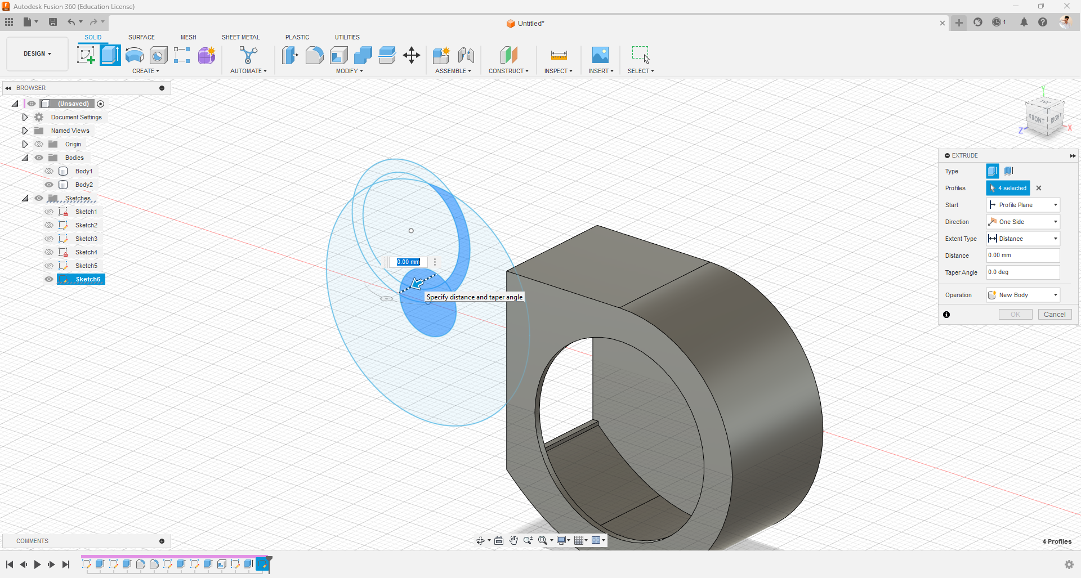This screenshot has width=1081, height=578.
Task: Open the Direction One Side dropdown
Action: pyautogui.click(x=1023, y=222)
